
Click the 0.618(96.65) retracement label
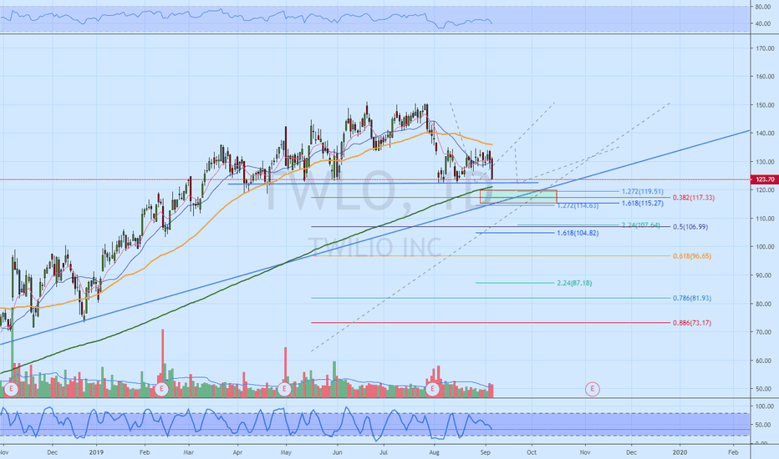coord(692,256)
